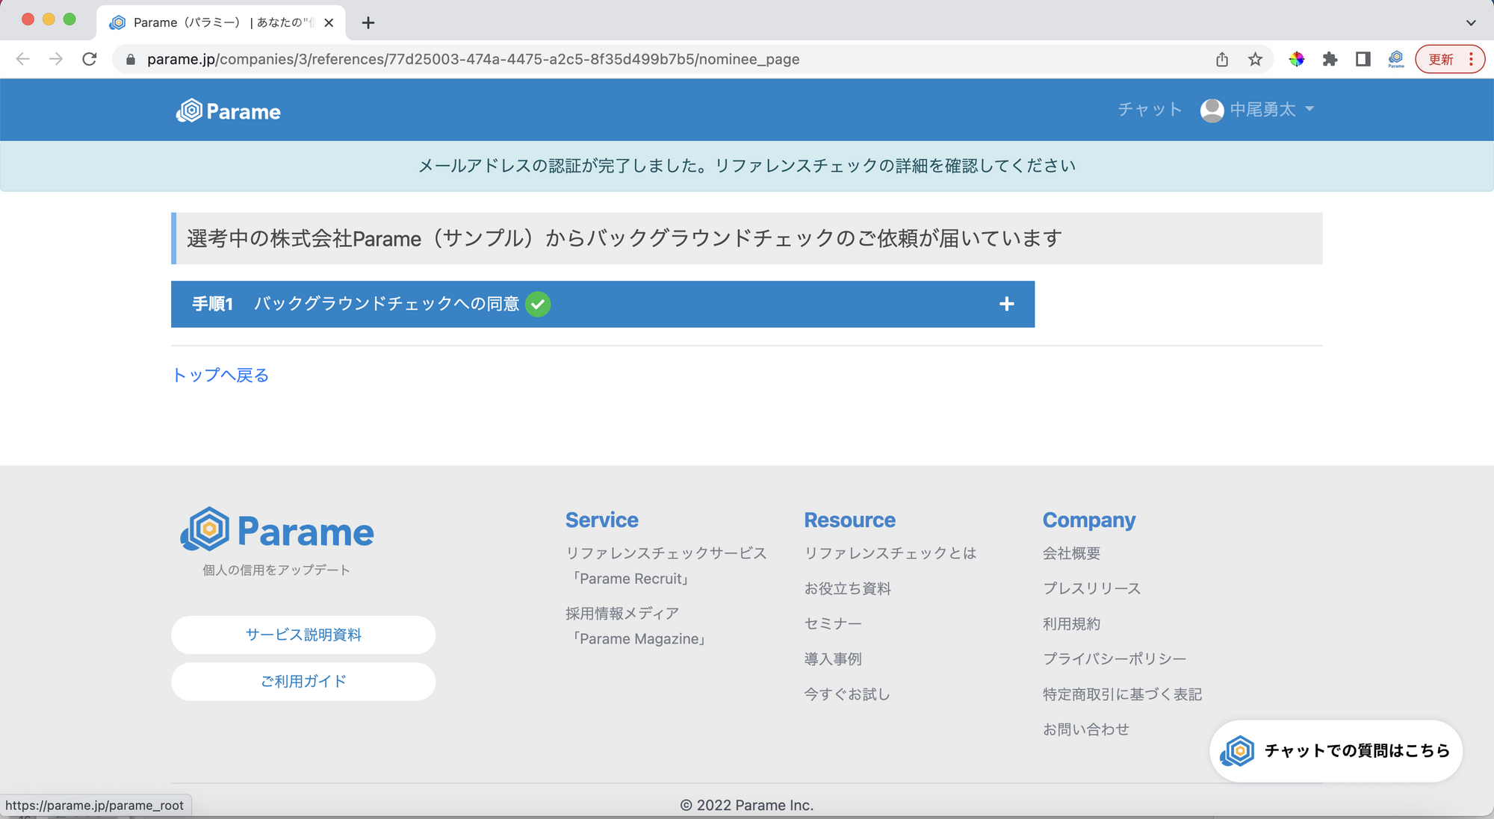The height and width of the screenshot is (819, 1494).
Task: Click the リファレンスチェックとは link
Action: 890,553
